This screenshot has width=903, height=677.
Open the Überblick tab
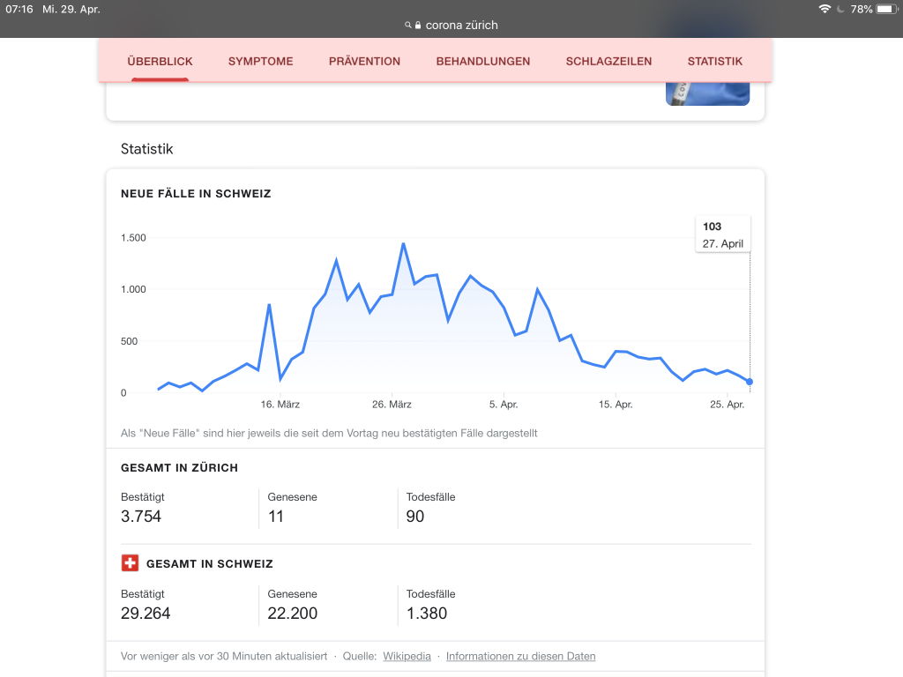coord(160,62)
